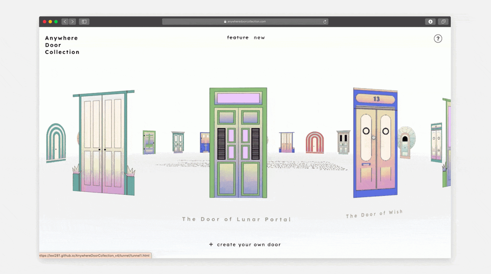Show all tabs with the tab overview icon
The image size is (491, 274).
[x=443, y=22]
